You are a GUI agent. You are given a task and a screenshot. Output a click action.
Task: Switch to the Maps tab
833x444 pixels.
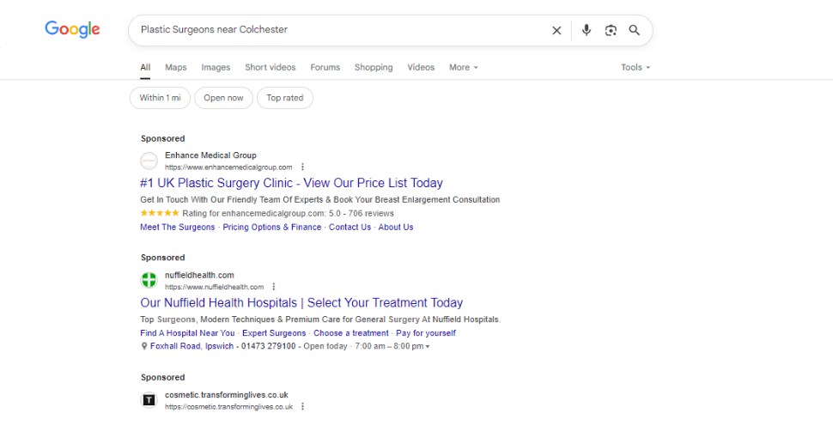[176, 68]
